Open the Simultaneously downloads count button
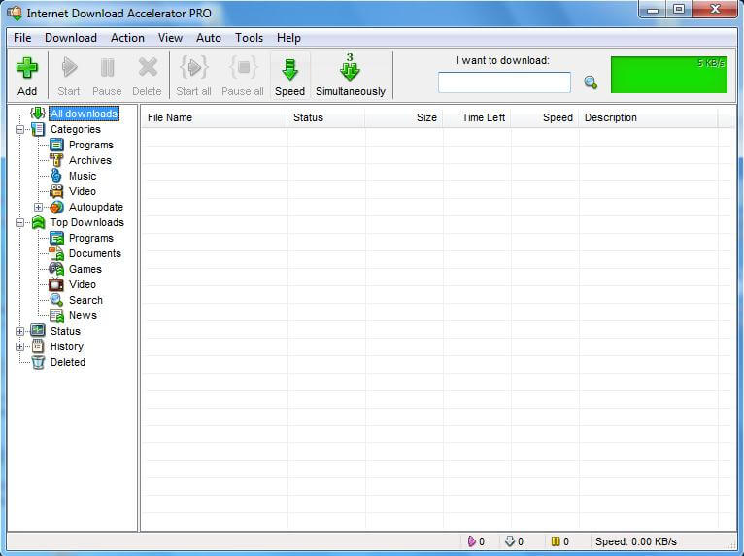Screen dimensions: 744x556 click(351, 76)
